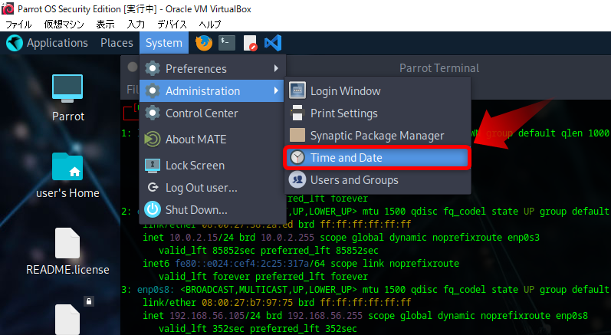This screenshot has width=611, height=335.
Task: Click MAC address 08:00:27:b7:97:75 in terminal
Action: pyautogui.click(x=248, y=302)
